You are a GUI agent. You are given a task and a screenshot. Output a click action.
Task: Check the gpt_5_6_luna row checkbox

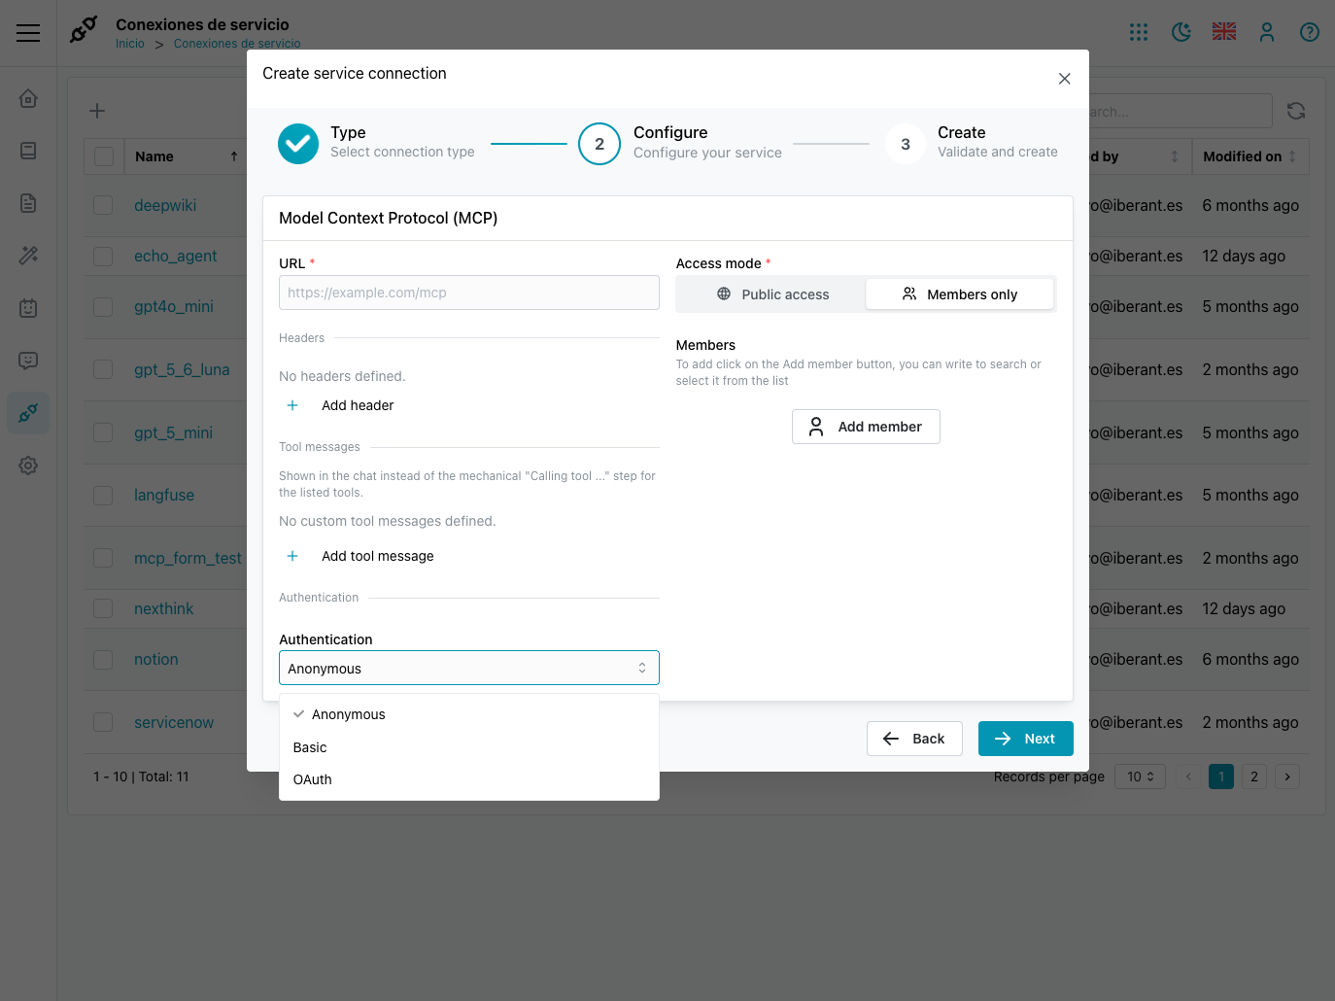point(103,369)
